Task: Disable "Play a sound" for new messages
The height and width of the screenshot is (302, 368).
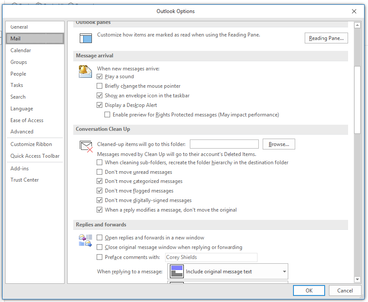Action: click(x=100, y=76)
